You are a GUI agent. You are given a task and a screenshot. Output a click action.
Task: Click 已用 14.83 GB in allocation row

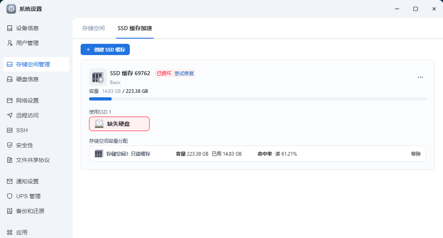[227, 154]
